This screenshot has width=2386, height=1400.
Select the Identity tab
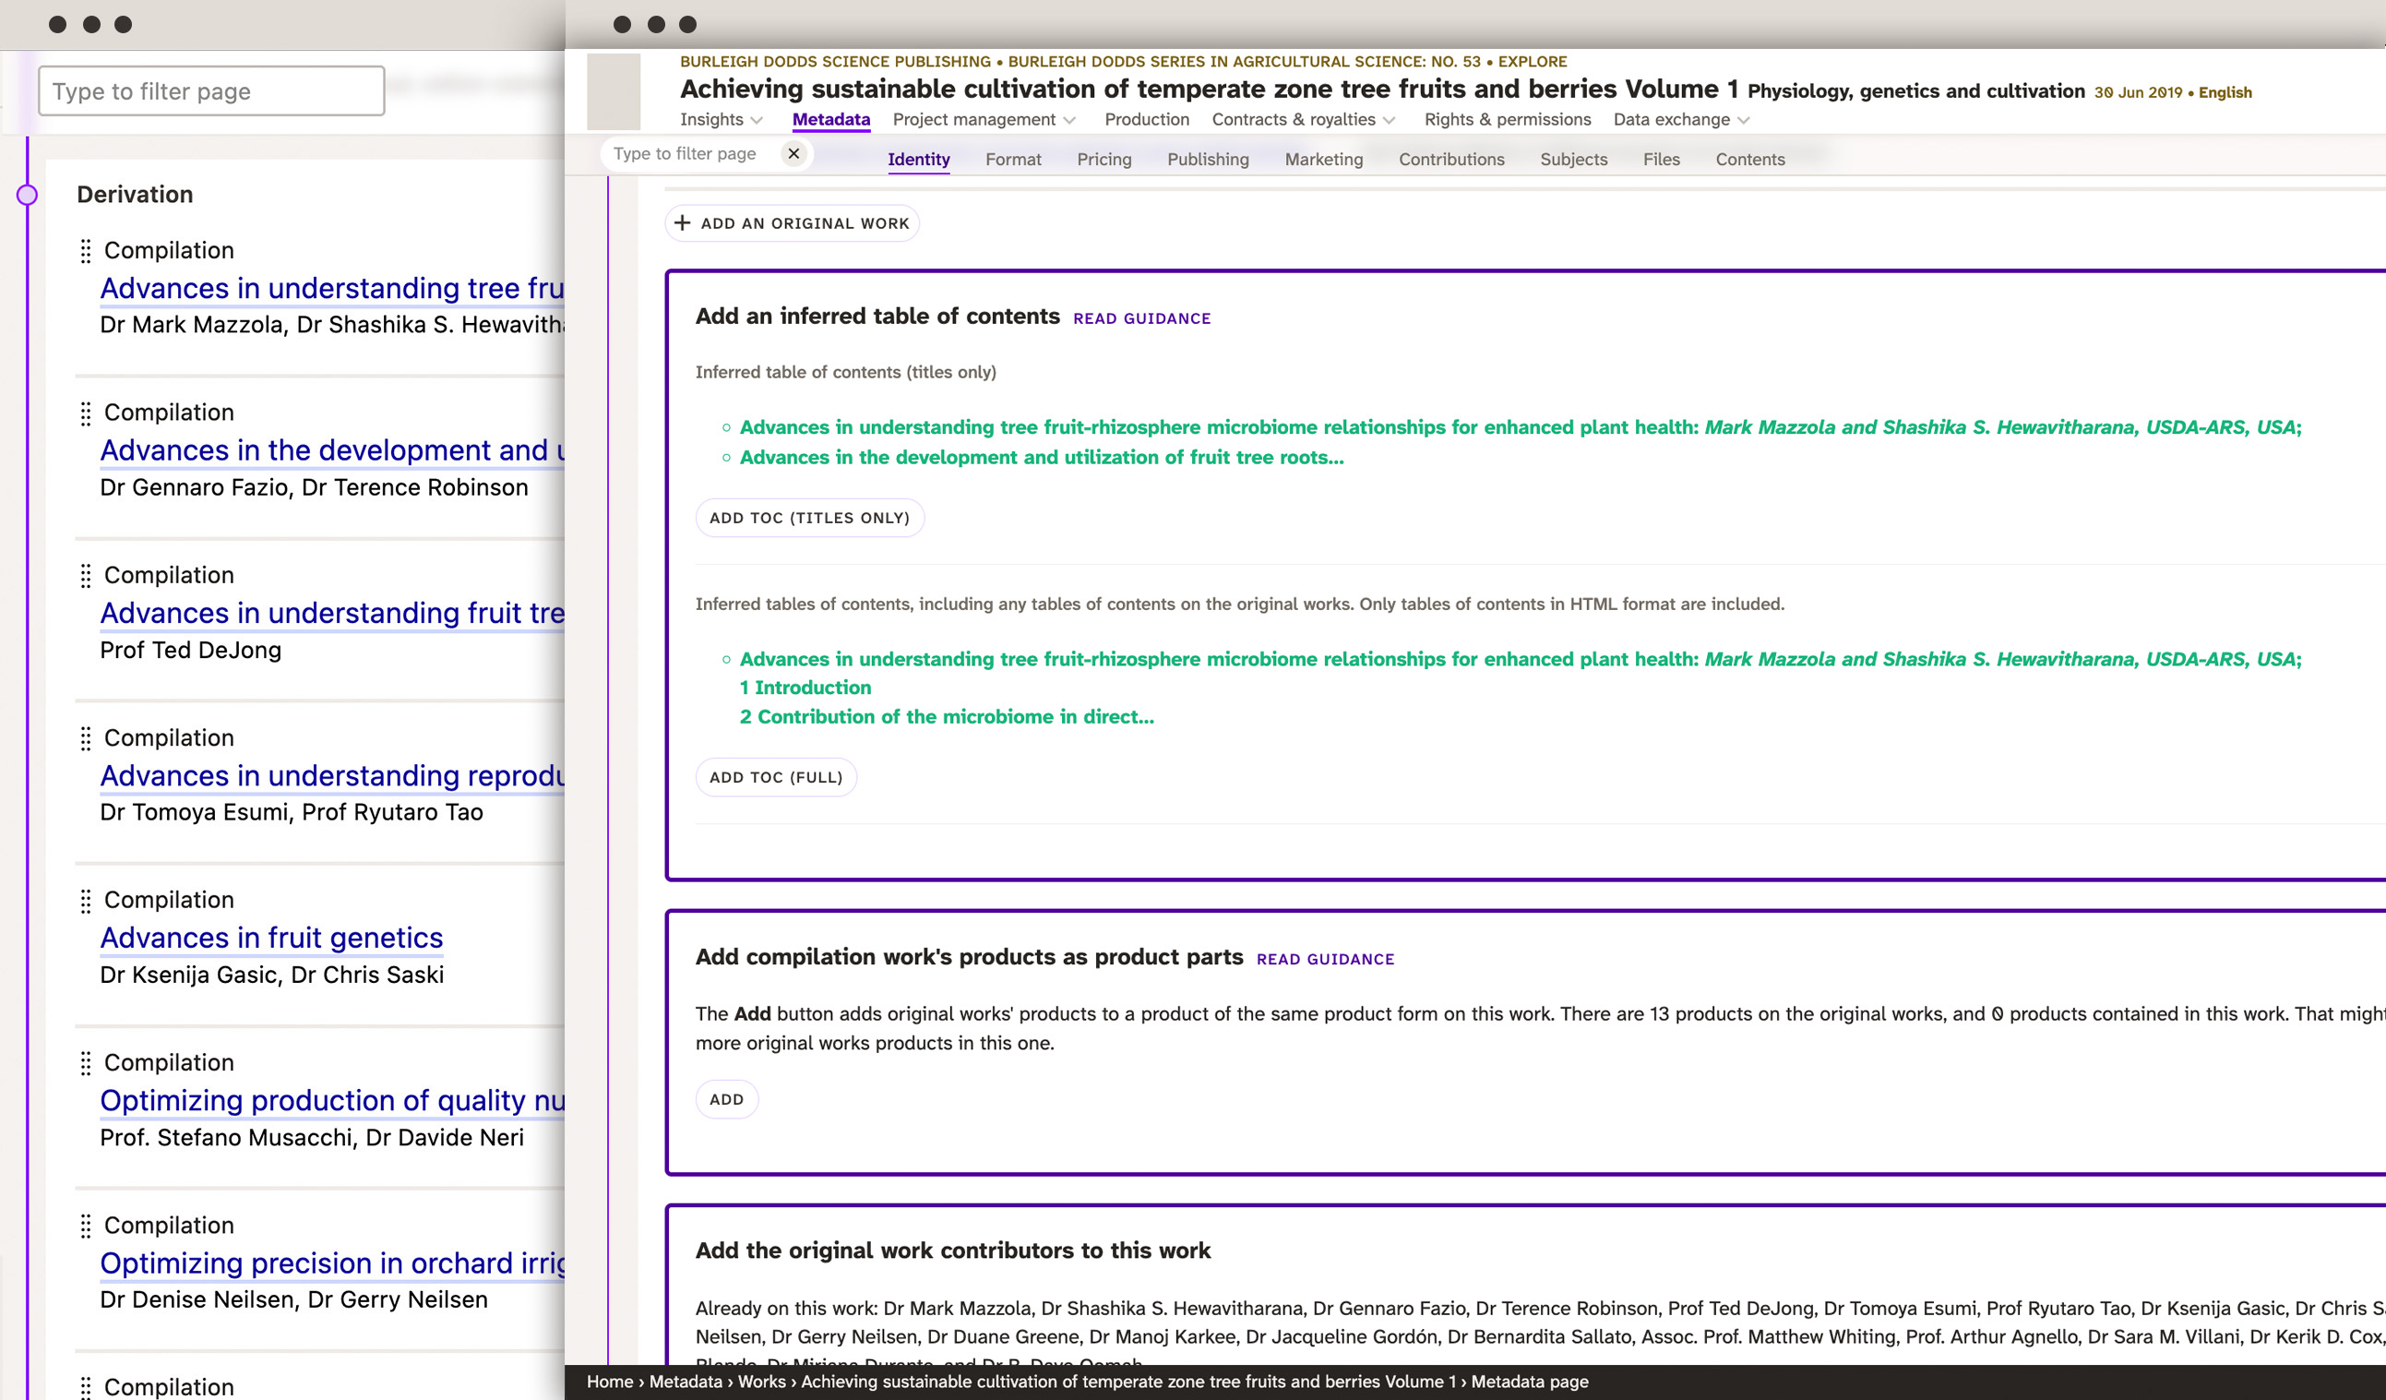click(918, 159)
